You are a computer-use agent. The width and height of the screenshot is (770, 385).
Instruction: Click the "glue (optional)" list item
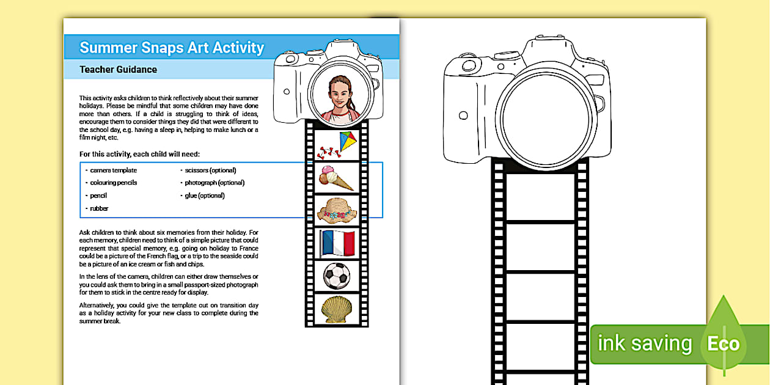pyautogui.click(x=205, y=196)
